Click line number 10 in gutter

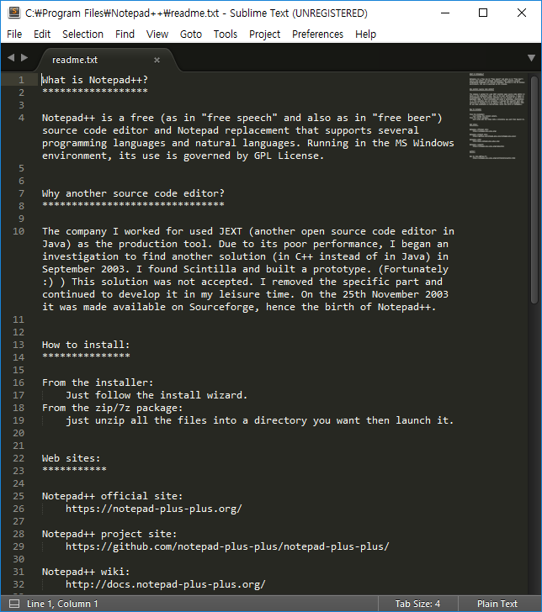pos(19,231)
